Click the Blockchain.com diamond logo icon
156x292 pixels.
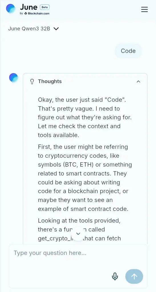pyautogui.click(x=26, y=13)
